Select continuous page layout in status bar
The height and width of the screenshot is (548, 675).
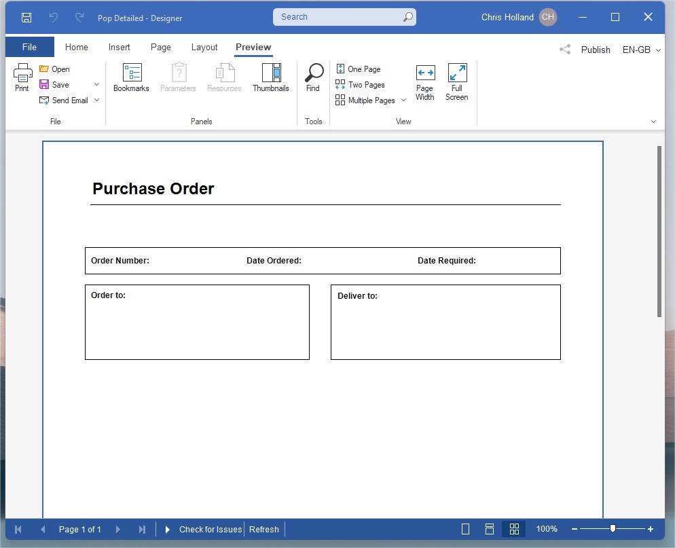click(490, 529)
